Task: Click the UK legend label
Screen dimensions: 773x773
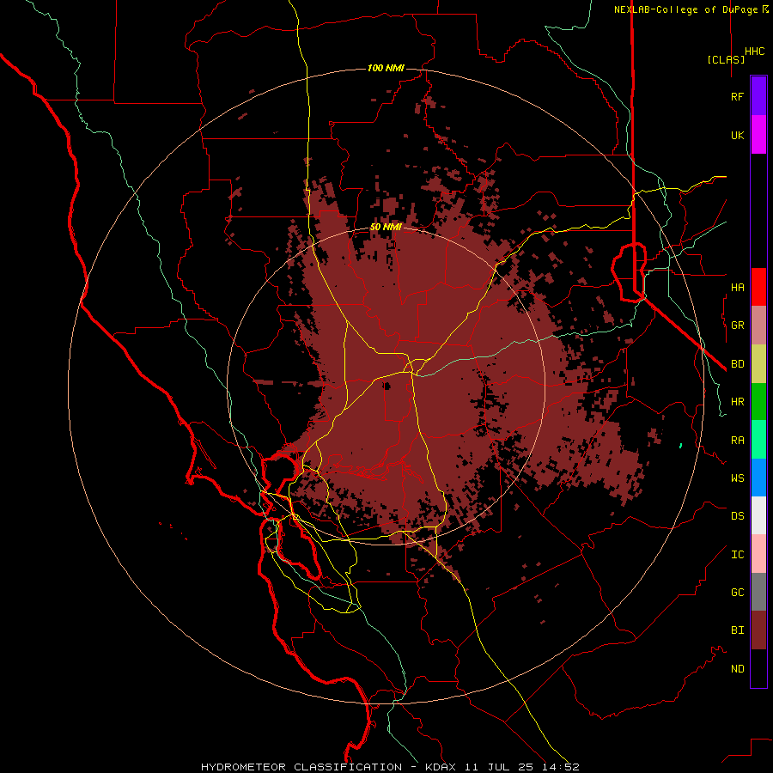Action: click(737, 135)
